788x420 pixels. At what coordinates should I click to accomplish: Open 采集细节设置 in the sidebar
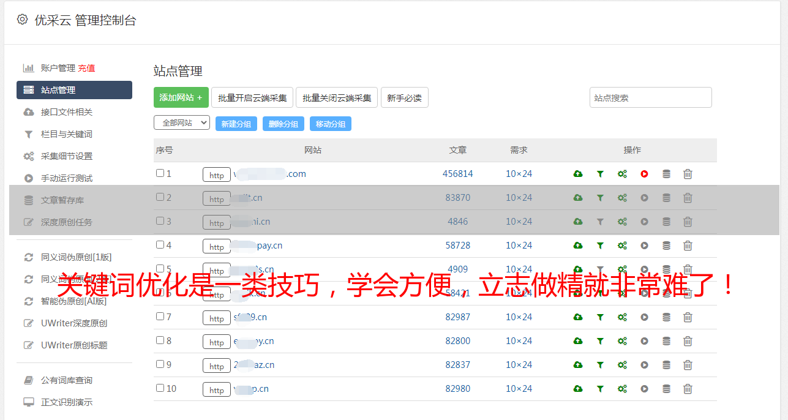(x=67, y=156)
